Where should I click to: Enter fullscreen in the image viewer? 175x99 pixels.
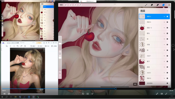click(44, 43)
